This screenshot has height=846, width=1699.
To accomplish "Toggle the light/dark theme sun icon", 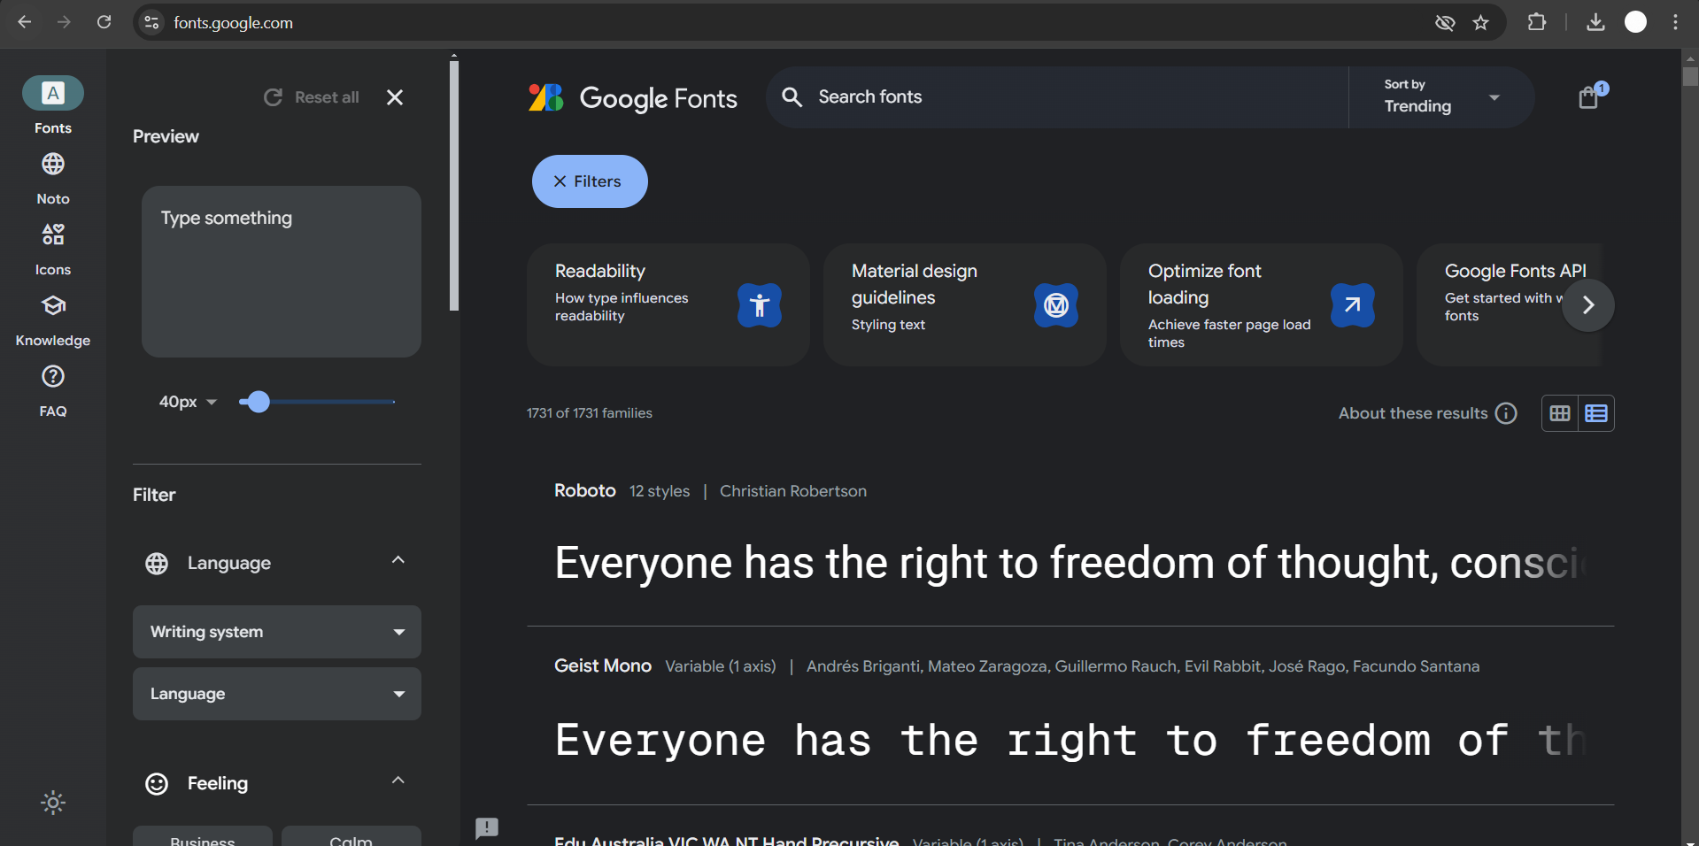I will (53, 803).
